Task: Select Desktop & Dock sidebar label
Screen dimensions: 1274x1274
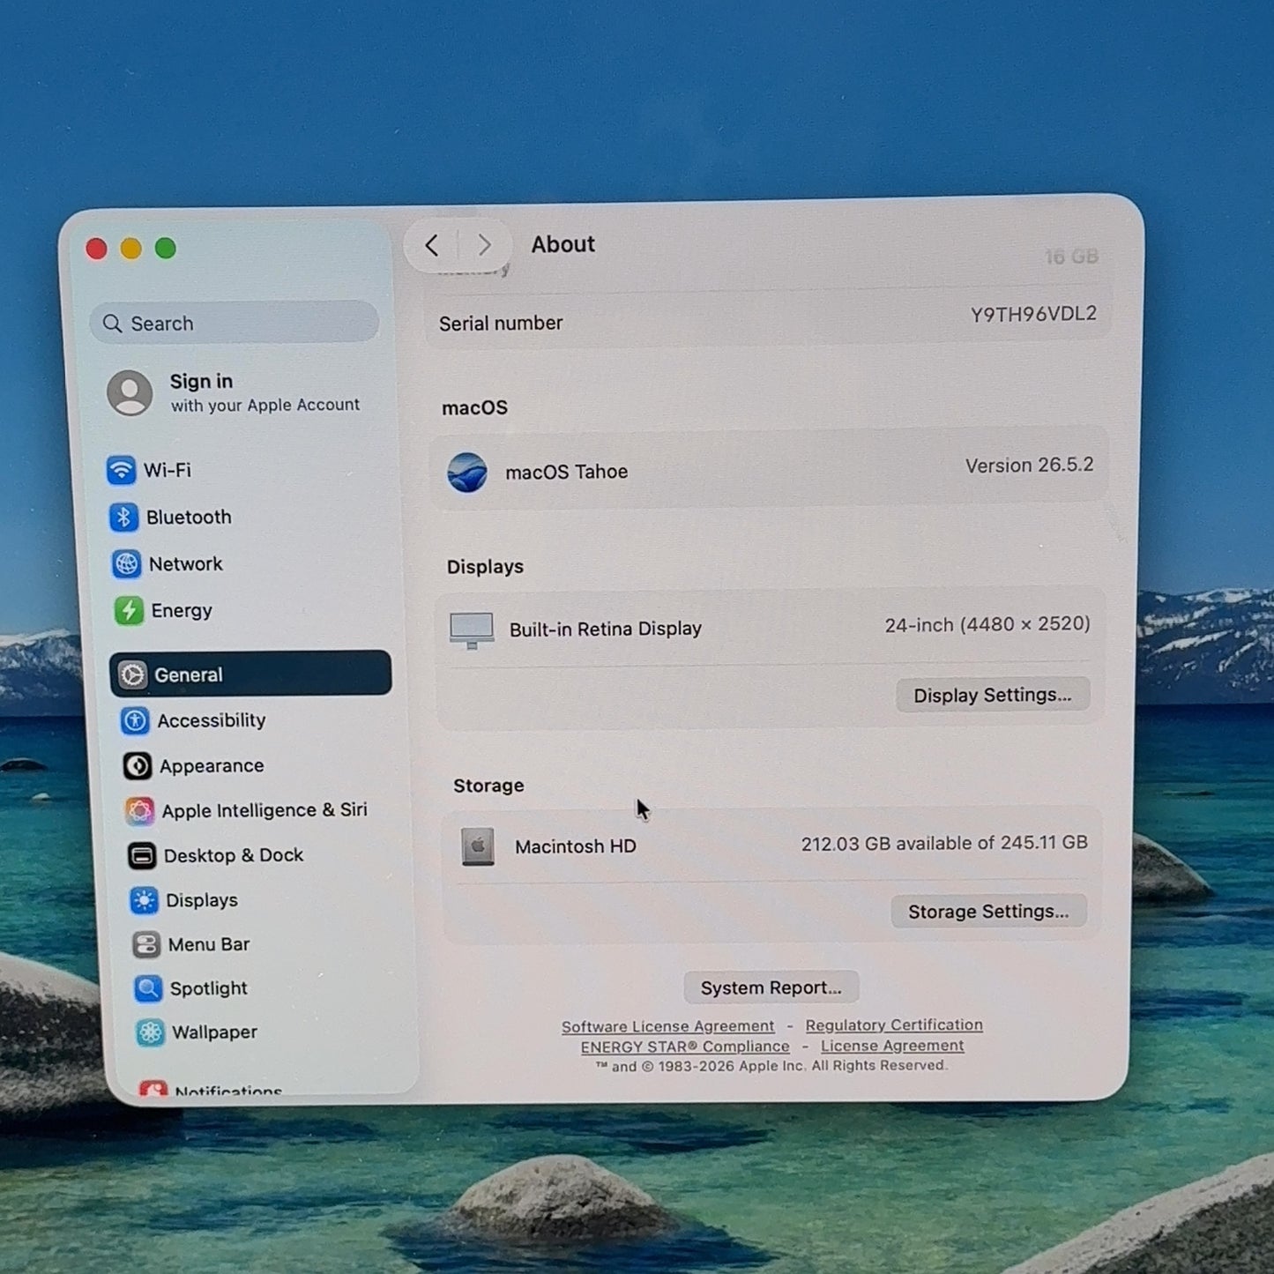Action: (x=234, y=855)
